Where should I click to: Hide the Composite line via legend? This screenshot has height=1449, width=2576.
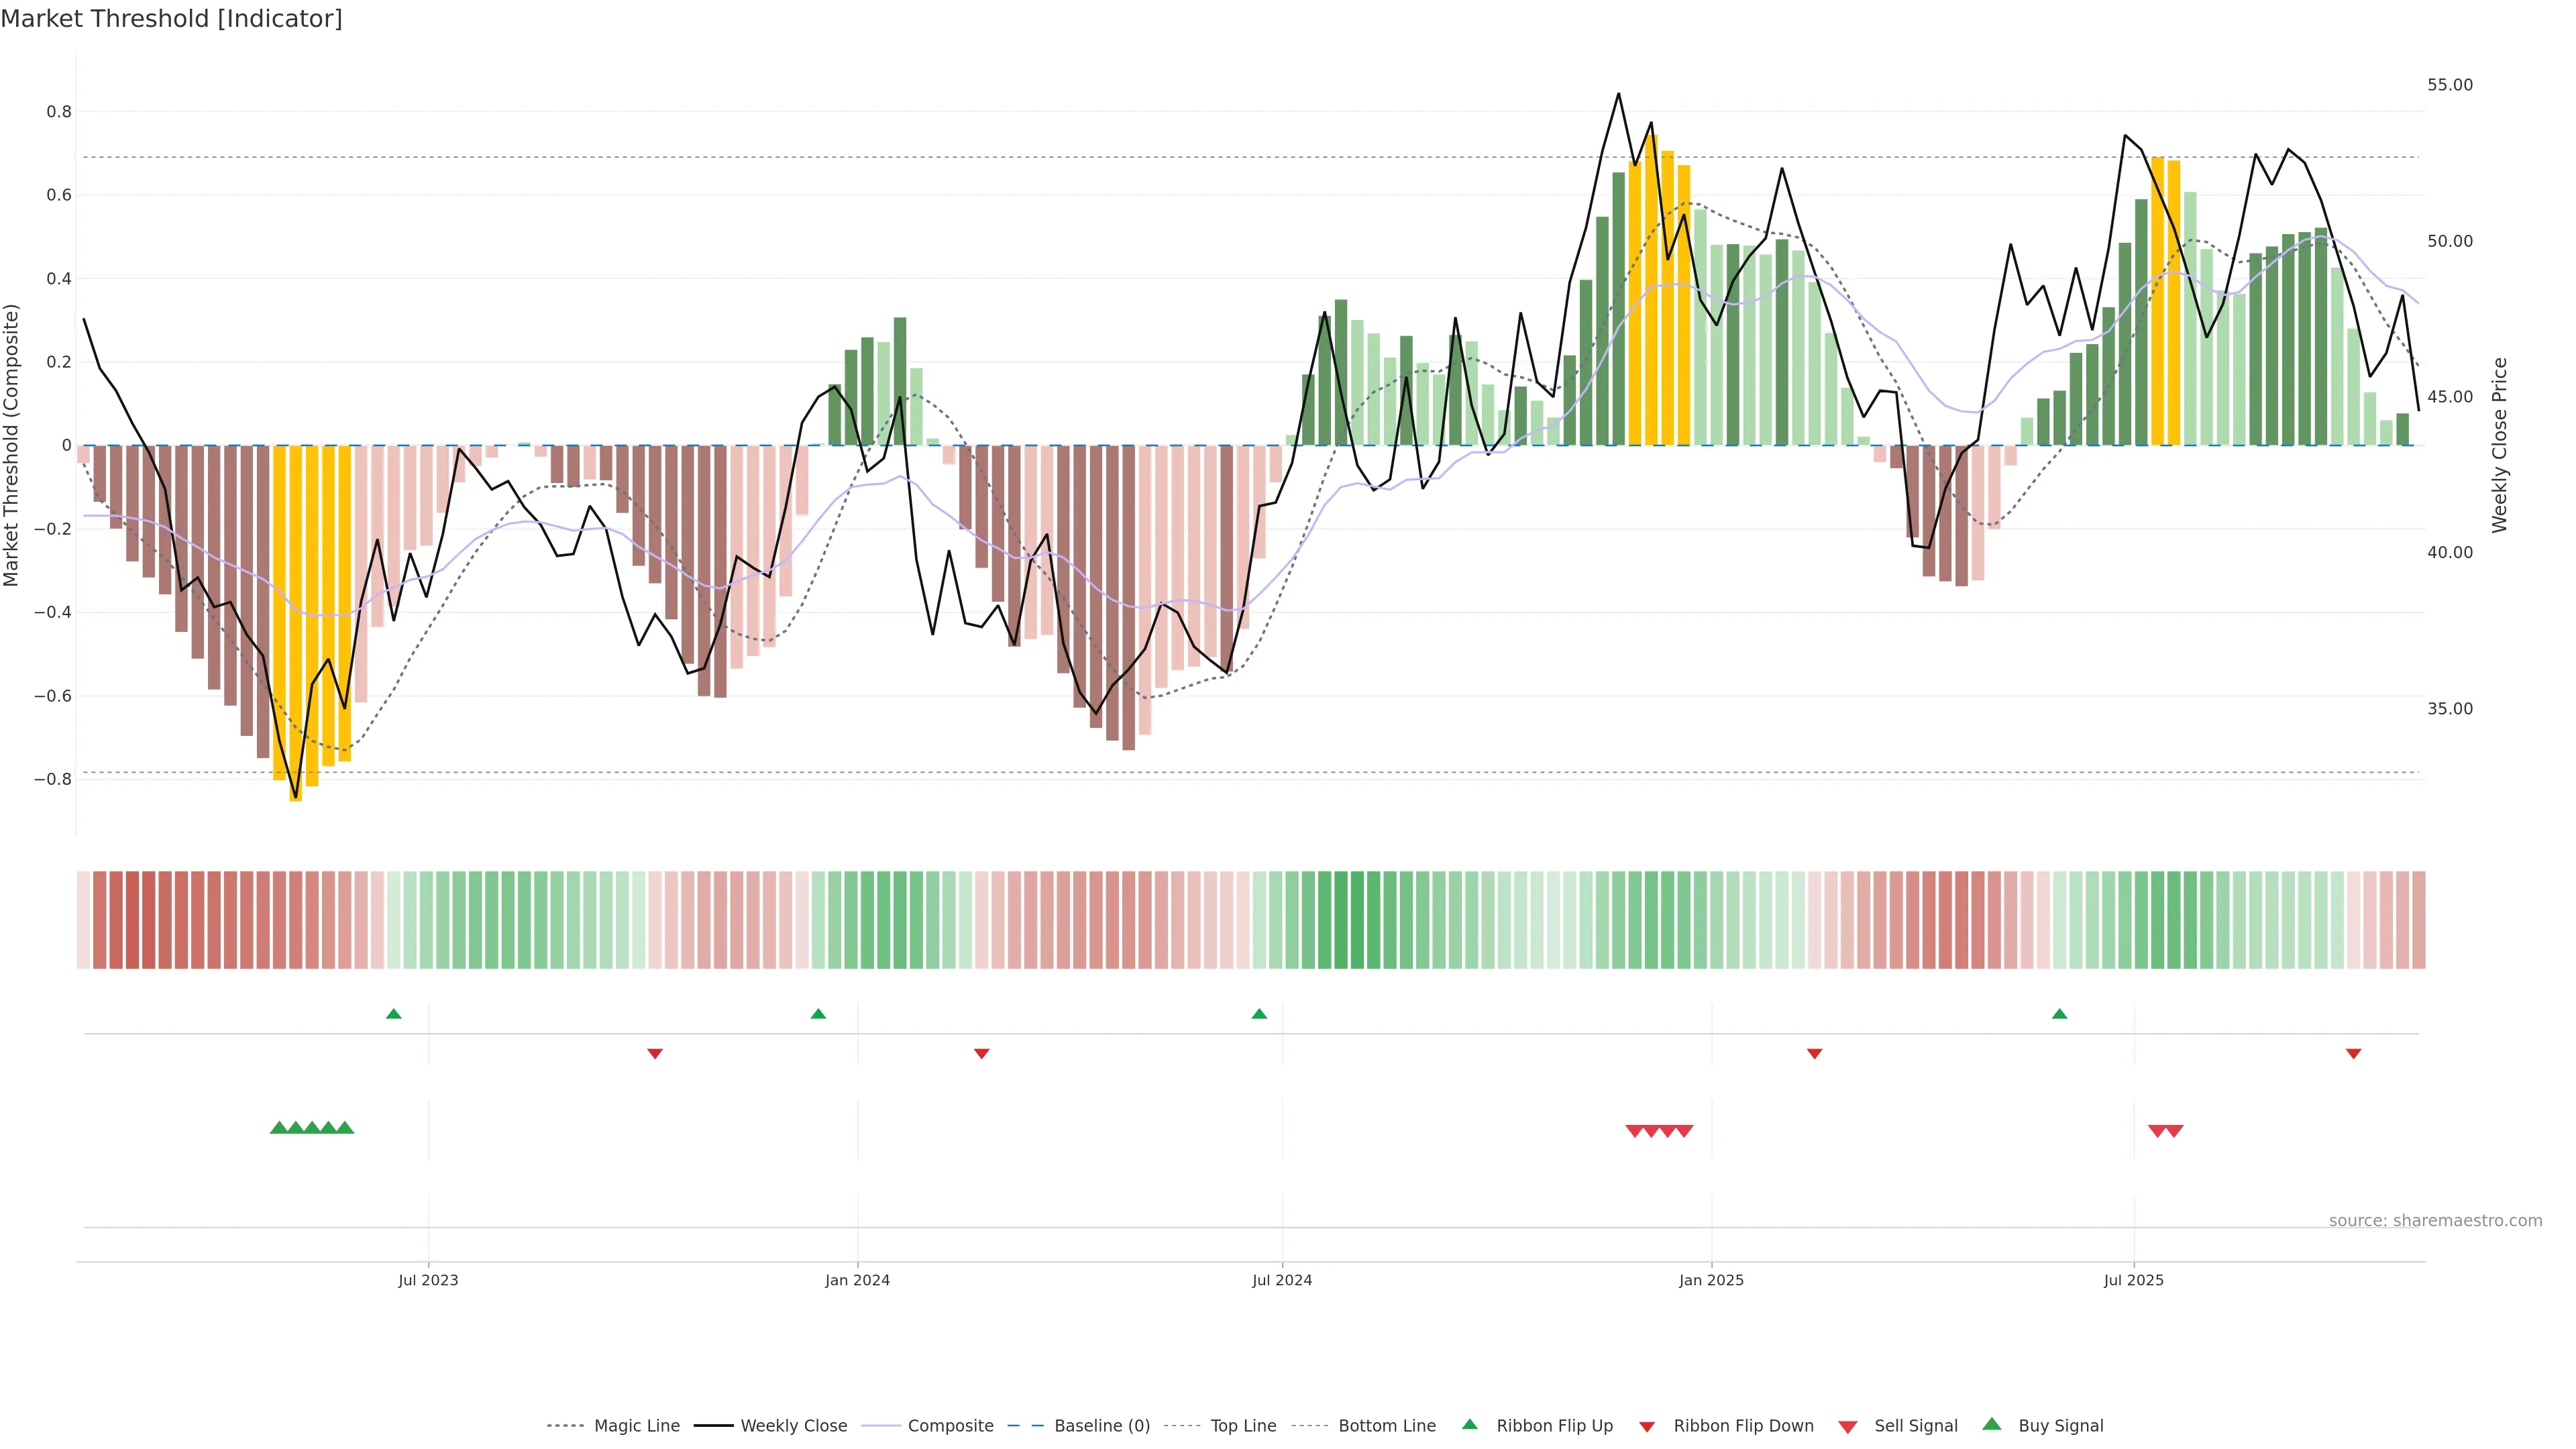950,1426
